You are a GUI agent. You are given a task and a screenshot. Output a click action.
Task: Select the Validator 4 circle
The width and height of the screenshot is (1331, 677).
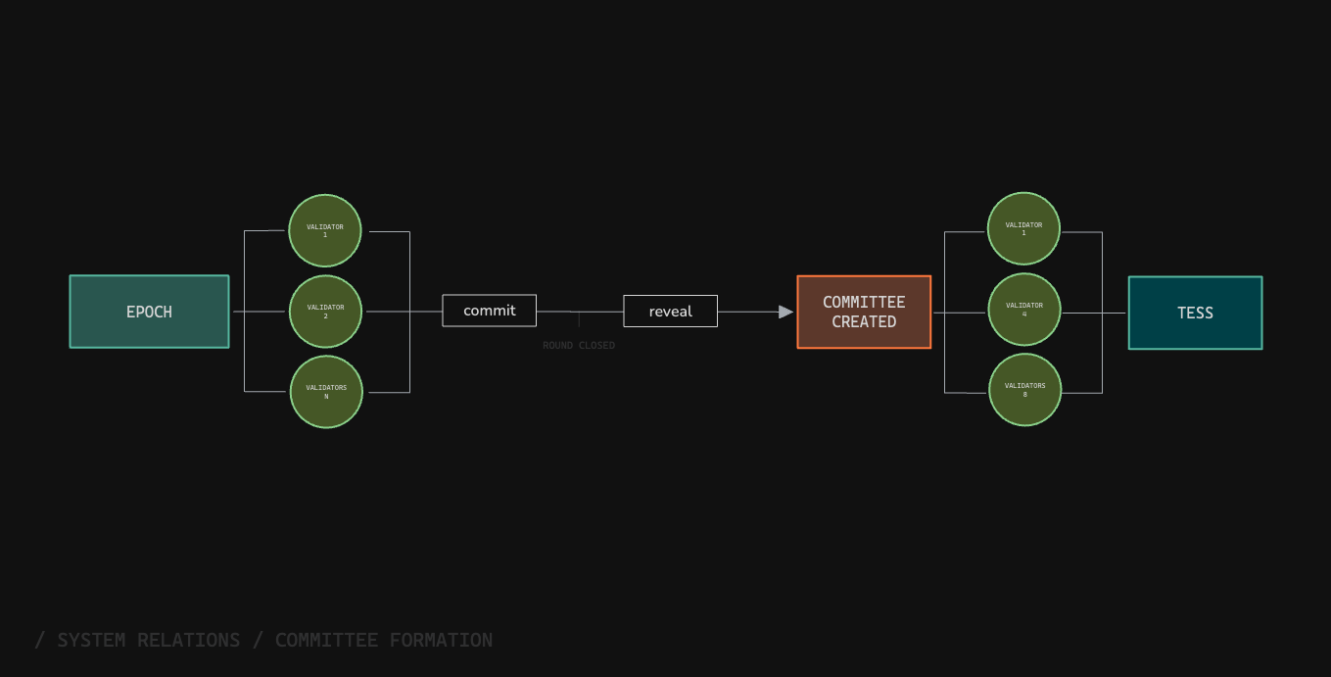pos(1024,310)
